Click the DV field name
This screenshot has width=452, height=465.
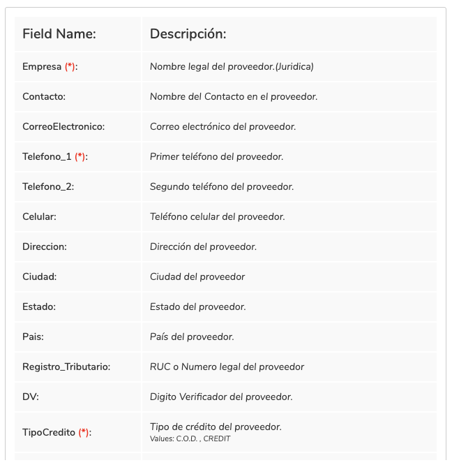tap(31, 397)
